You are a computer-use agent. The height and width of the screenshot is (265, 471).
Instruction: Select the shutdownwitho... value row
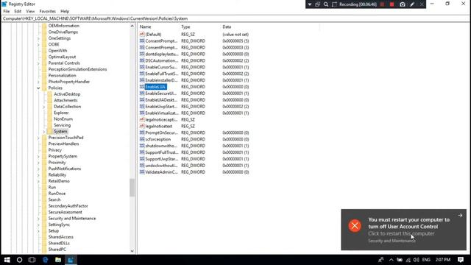[x=194, y=146]
